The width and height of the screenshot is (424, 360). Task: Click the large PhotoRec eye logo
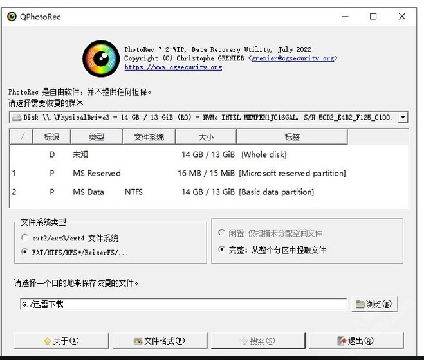point(101,59)
